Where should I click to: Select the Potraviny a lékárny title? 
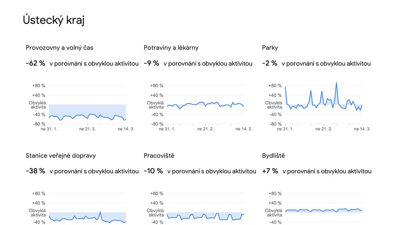click(171, 48)
